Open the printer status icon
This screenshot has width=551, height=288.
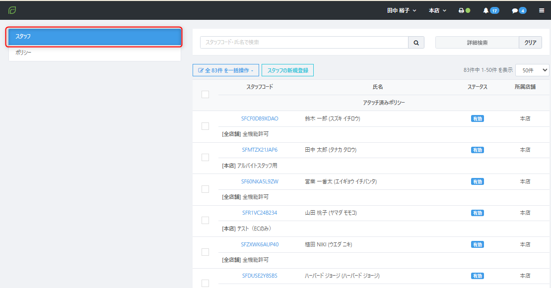point(464,10)
